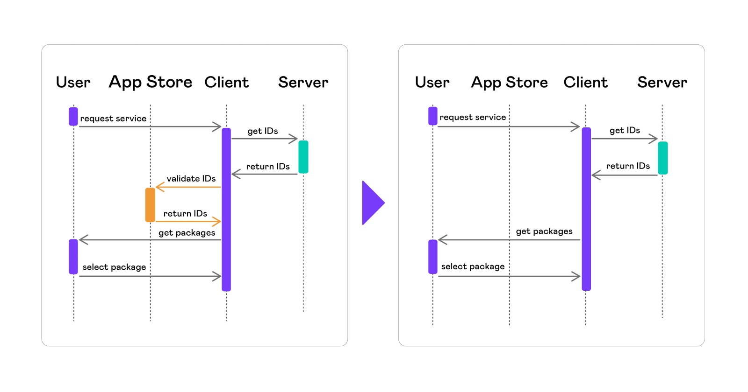Click the App Store heading in the left diagram
Screen dimensions: 748x392
[150, 83]
